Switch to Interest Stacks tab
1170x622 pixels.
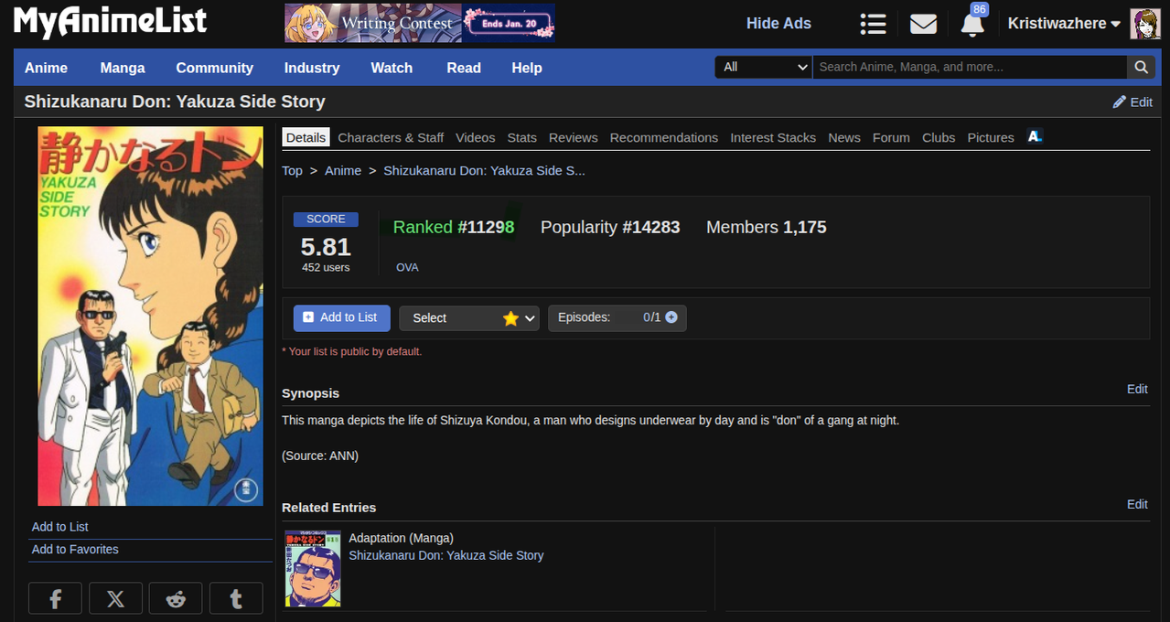click(773, 137)
